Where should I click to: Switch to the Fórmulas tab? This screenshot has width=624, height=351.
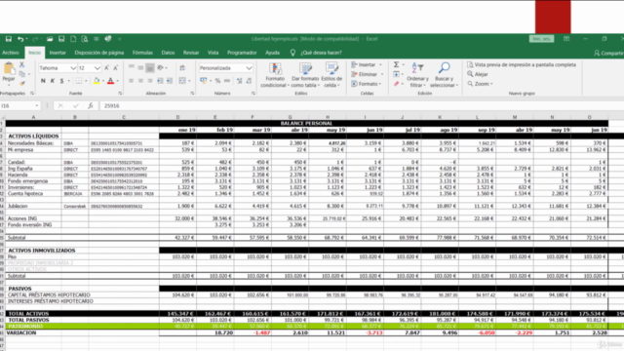click(142, 53)
